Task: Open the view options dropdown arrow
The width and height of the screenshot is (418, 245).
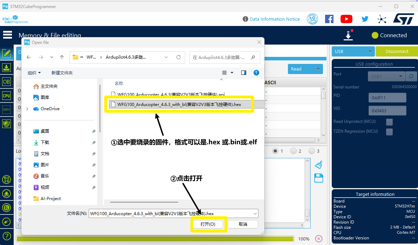Action: tap(232, 73)
